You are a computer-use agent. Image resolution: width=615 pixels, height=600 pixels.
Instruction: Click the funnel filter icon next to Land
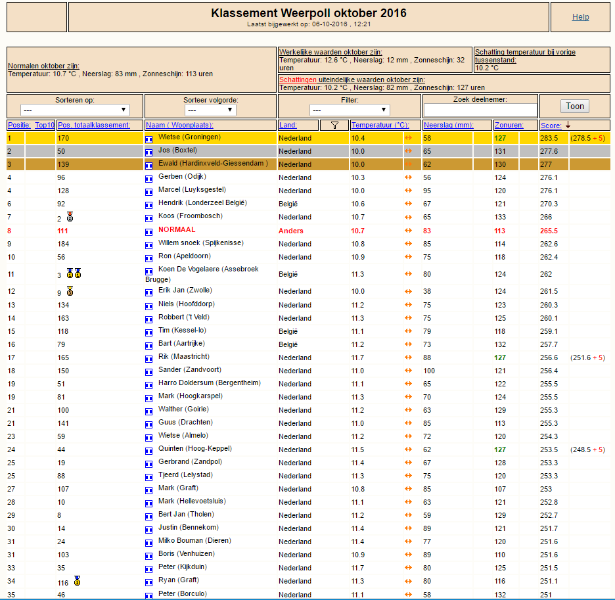pos(334,125)
